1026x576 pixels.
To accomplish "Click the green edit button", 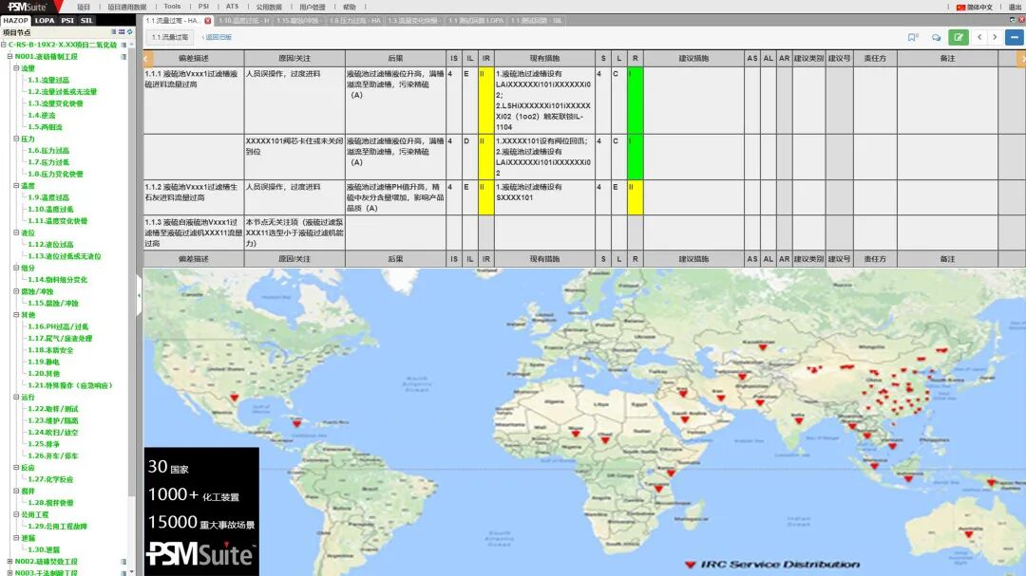I will coord(958,37).
